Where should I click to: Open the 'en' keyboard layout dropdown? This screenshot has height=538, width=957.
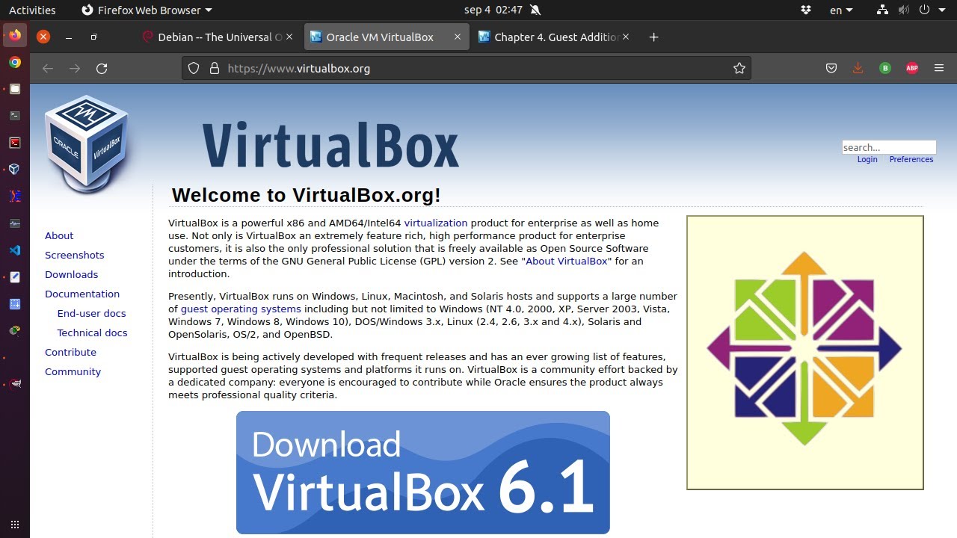coord(841,10)
